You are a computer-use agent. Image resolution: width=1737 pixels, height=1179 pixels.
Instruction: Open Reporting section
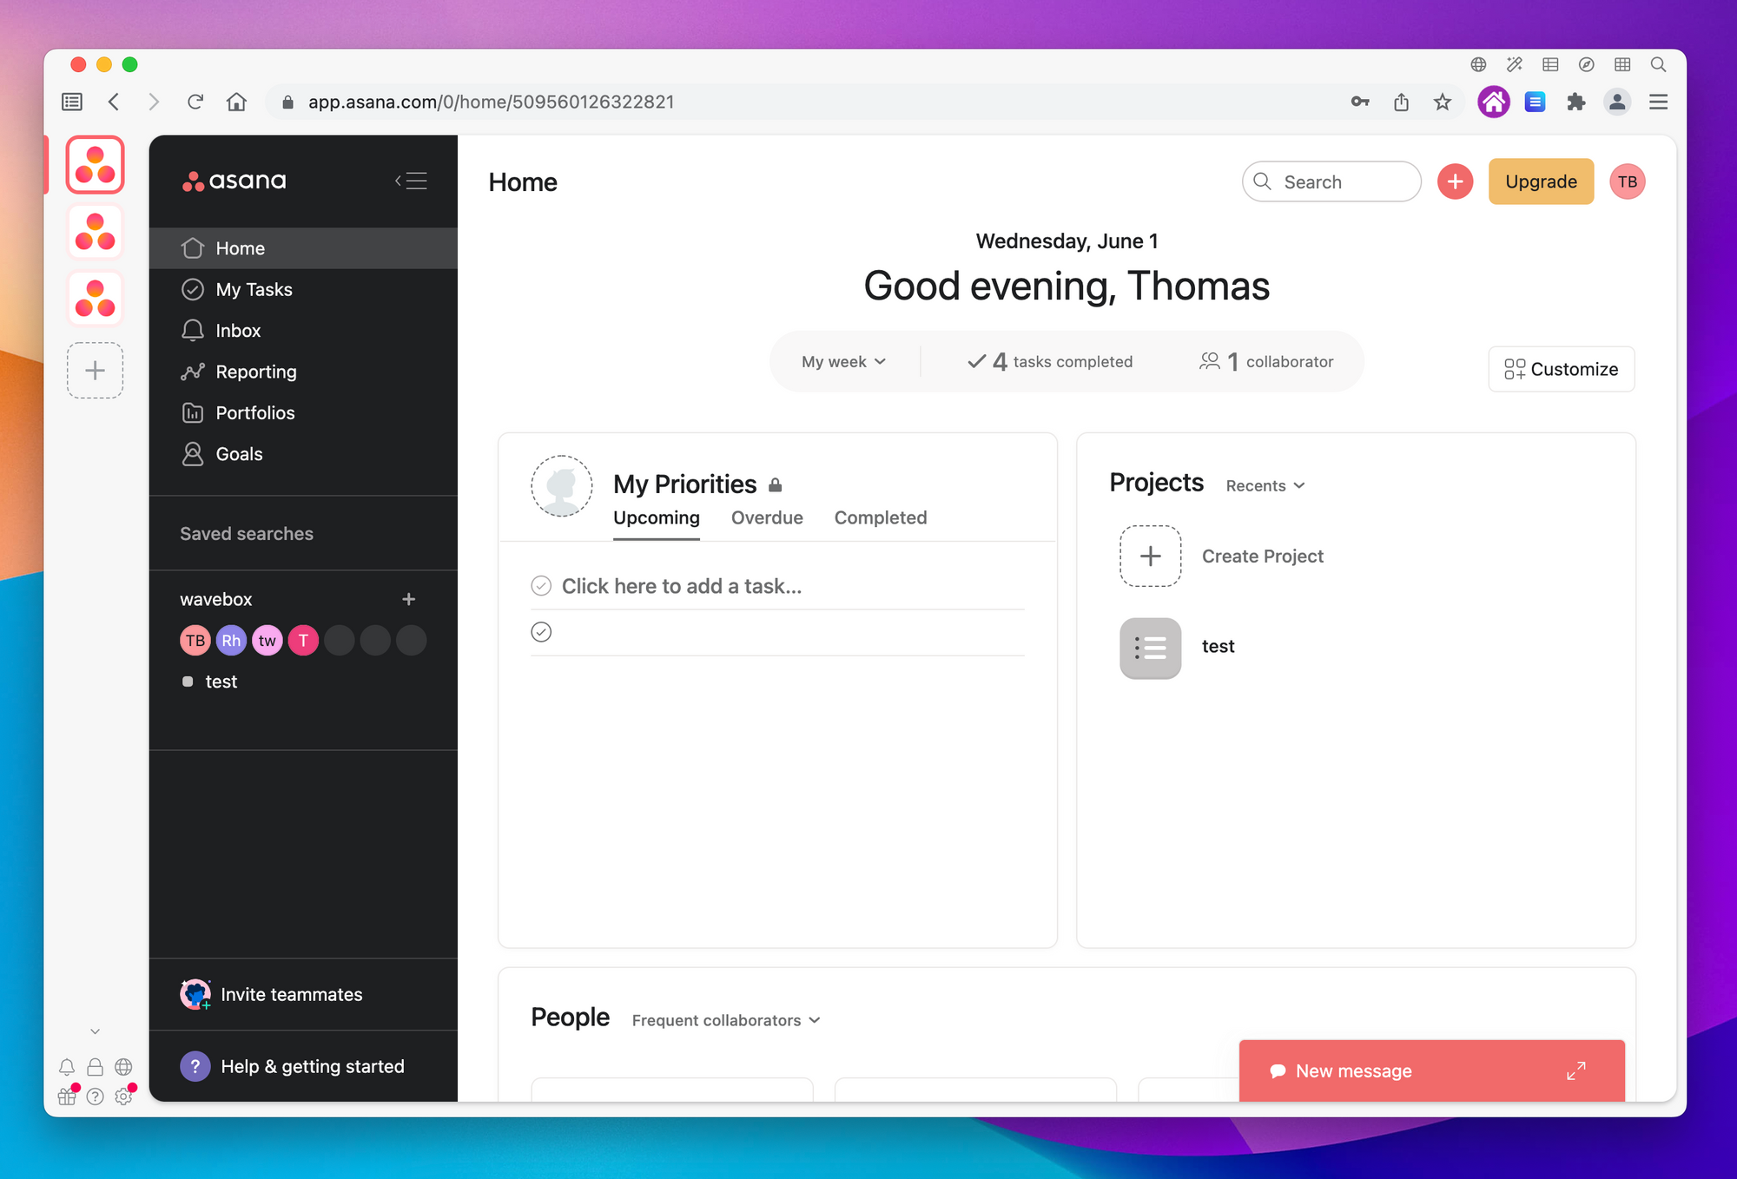point(255,371)
